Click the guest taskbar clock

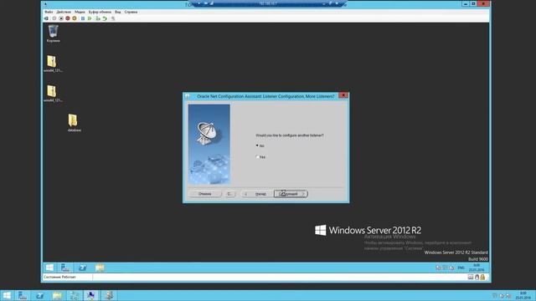point(477,268)
